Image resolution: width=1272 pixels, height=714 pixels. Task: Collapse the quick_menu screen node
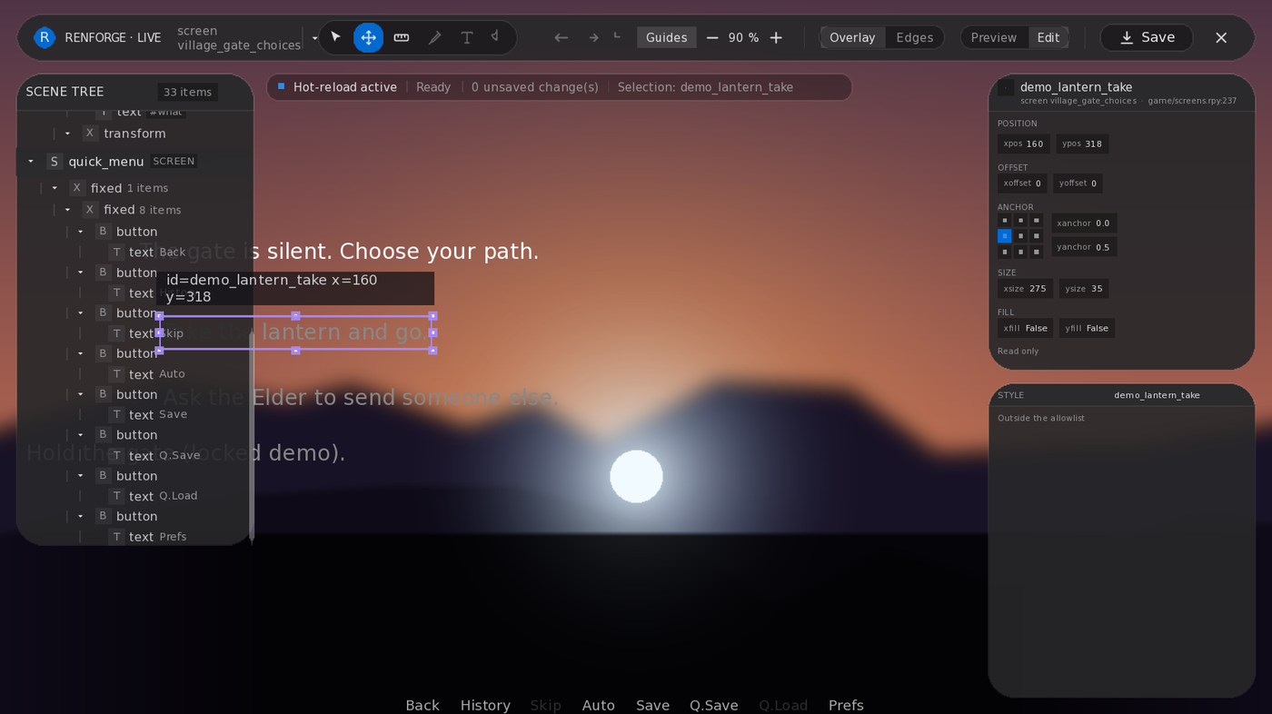coord(31,162)
